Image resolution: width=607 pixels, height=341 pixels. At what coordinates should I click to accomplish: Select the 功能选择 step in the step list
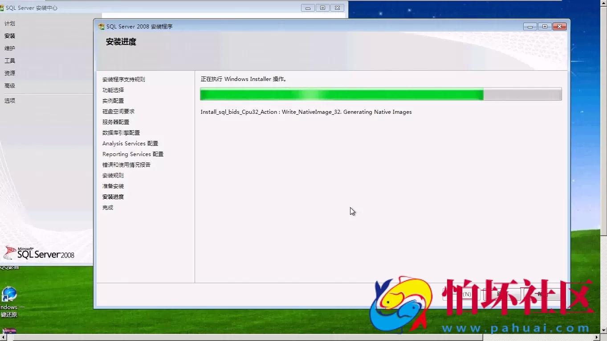click(x=113, y=90)
